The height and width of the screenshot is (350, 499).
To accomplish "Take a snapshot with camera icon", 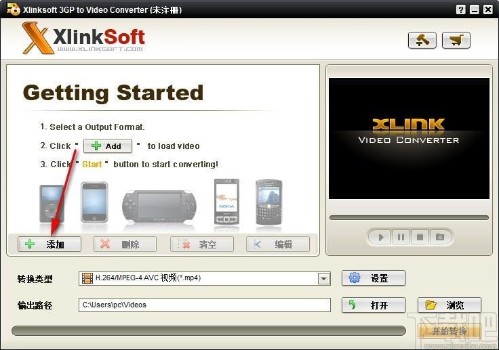I will 440,237.
